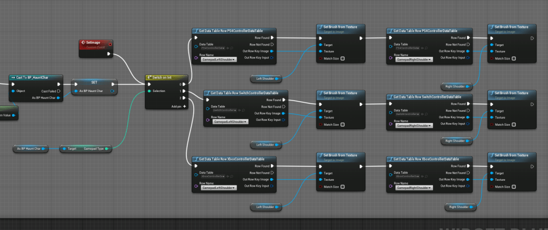Click Row Not Found pin on Xbox GamepadLeftShoulder node
Viewport: 548px width, 230px height.
[x=272, y=173]
